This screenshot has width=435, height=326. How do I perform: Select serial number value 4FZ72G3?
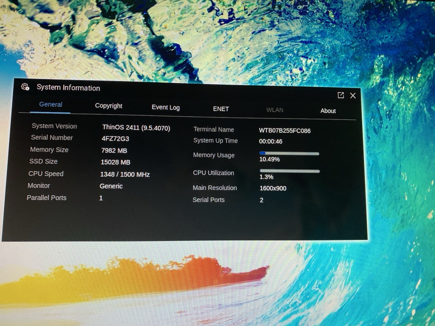(115, 139)
